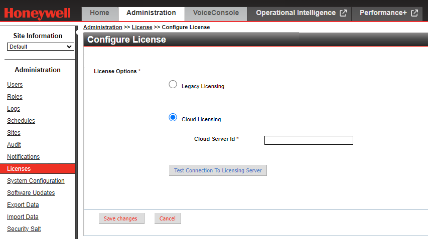The image size is (428, 239).
Task: Select Licenses in the sidebar
Action: (x=19, y=169)
